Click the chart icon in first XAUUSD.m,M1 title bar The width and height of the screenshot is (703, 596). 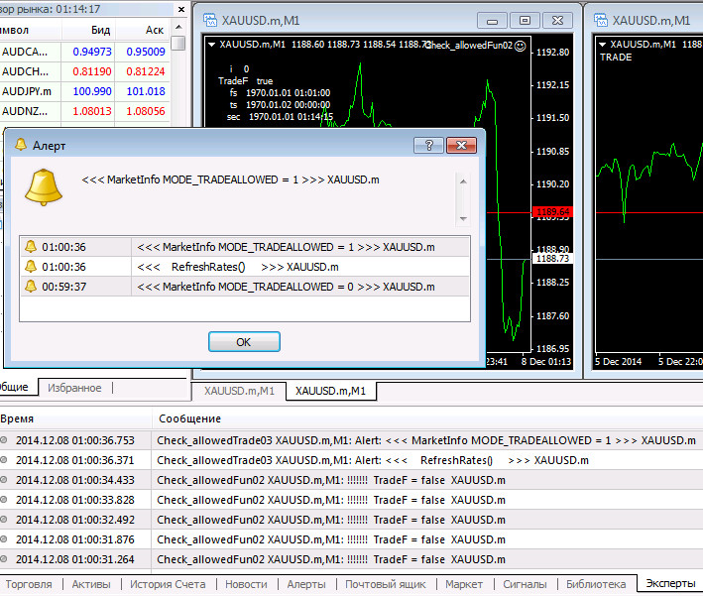(x=210, y=20)
